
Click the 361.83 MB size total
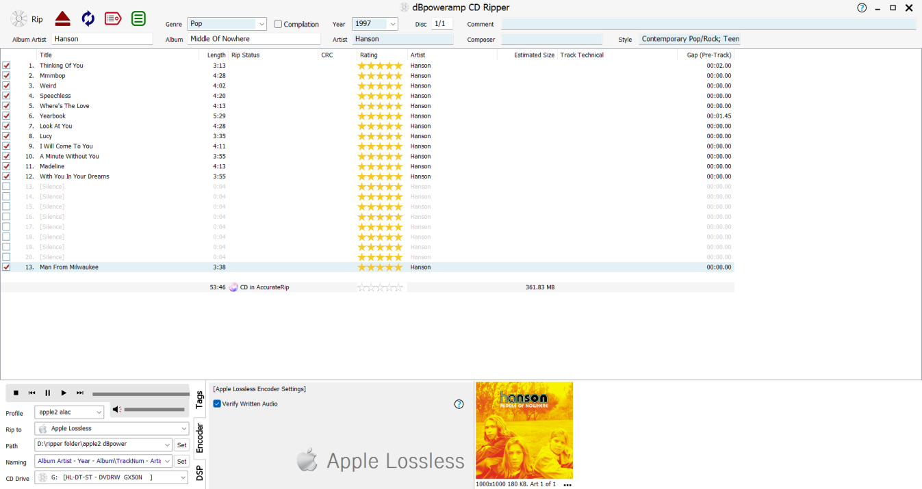(x=540, y=287)
